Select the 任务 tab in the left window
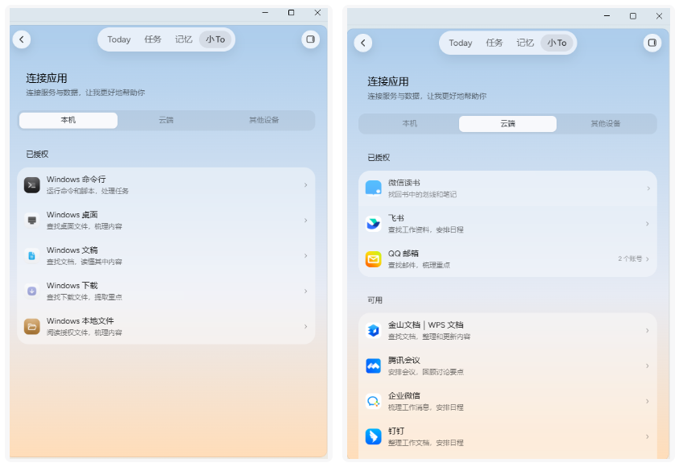 point(153,39)
